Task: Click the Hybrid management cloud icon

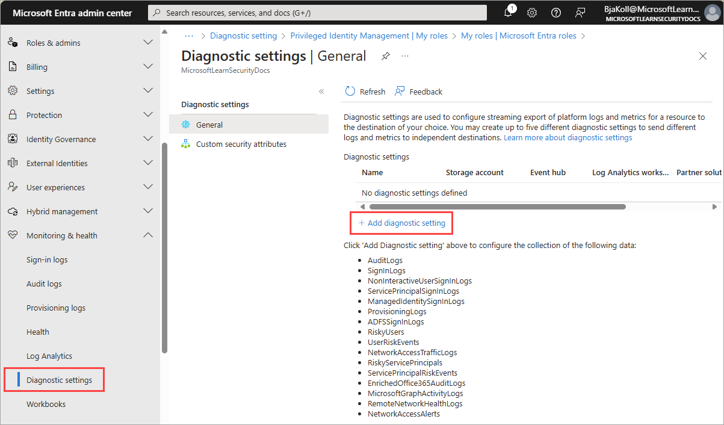Action: 13,211
